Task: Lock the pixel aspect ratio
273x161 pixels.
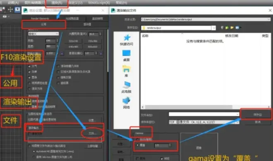Action: coord(101,54)
